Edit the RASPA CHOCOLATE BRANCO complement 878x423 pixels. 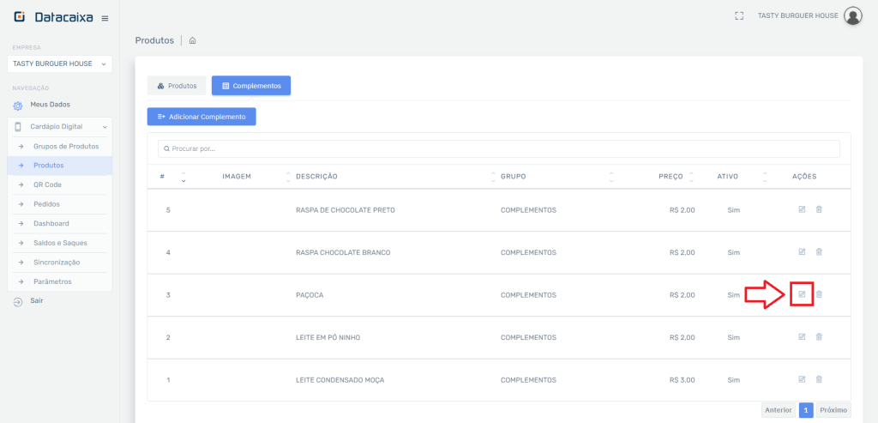(802, 252)
